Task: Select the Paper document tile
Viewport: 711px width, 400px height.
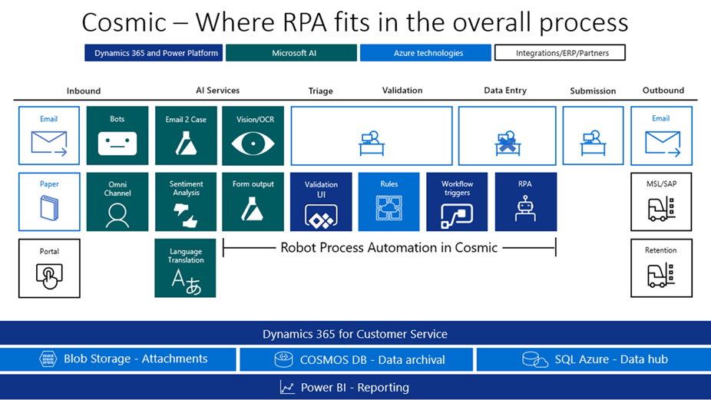Action: (49, 202)
